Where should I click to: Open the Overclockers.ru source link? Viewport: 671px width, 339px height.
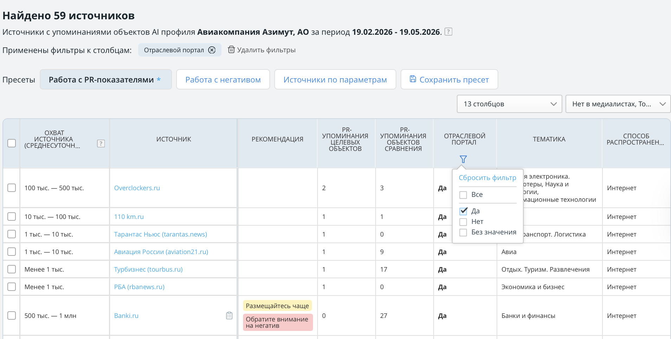pyautogui.click(x=137, y=188)
